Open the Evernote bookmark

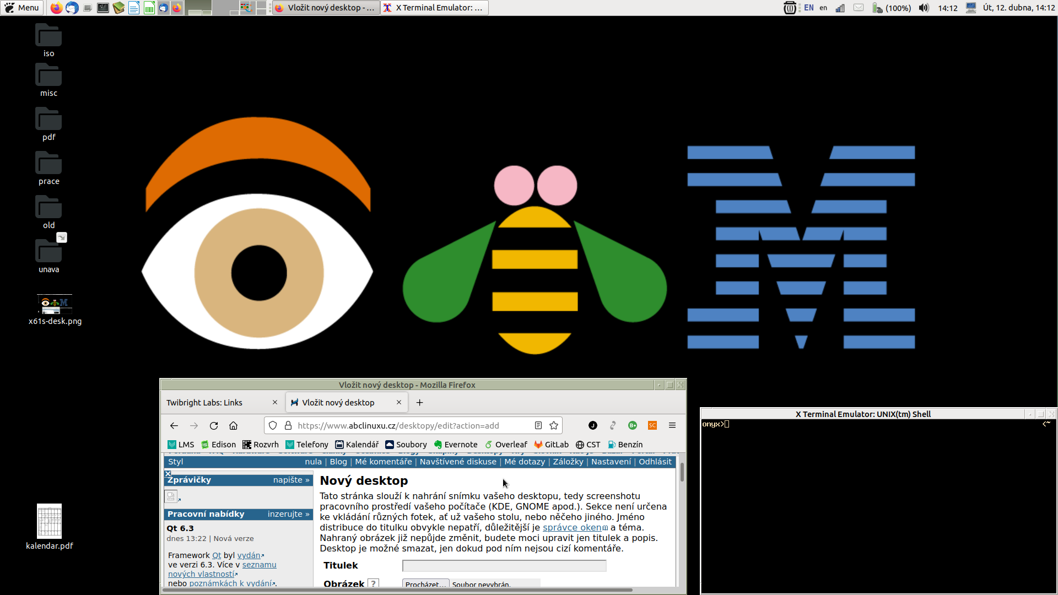tap(456, 445)
